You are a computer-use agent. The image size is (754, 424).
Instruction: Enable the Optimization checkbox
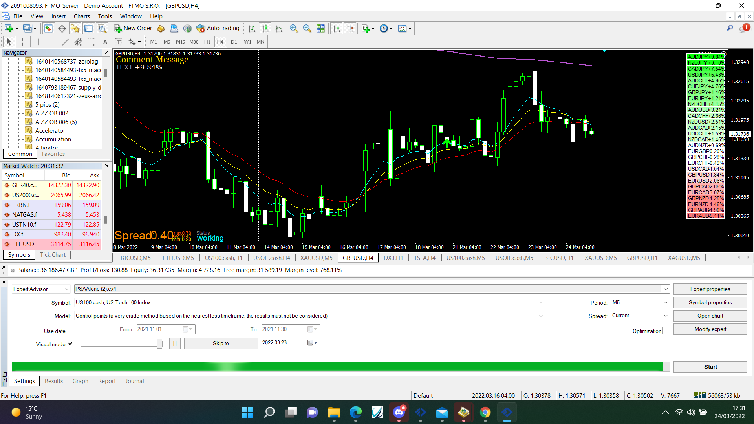click(666, 331)
